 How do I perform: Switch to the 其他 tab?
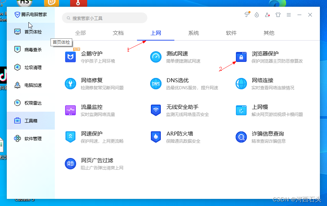[x=269, y=33]
